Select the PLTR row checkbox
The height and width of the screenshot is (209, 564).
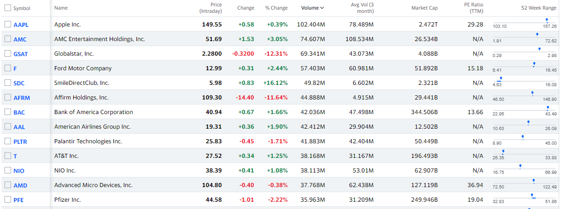[8, 141]
